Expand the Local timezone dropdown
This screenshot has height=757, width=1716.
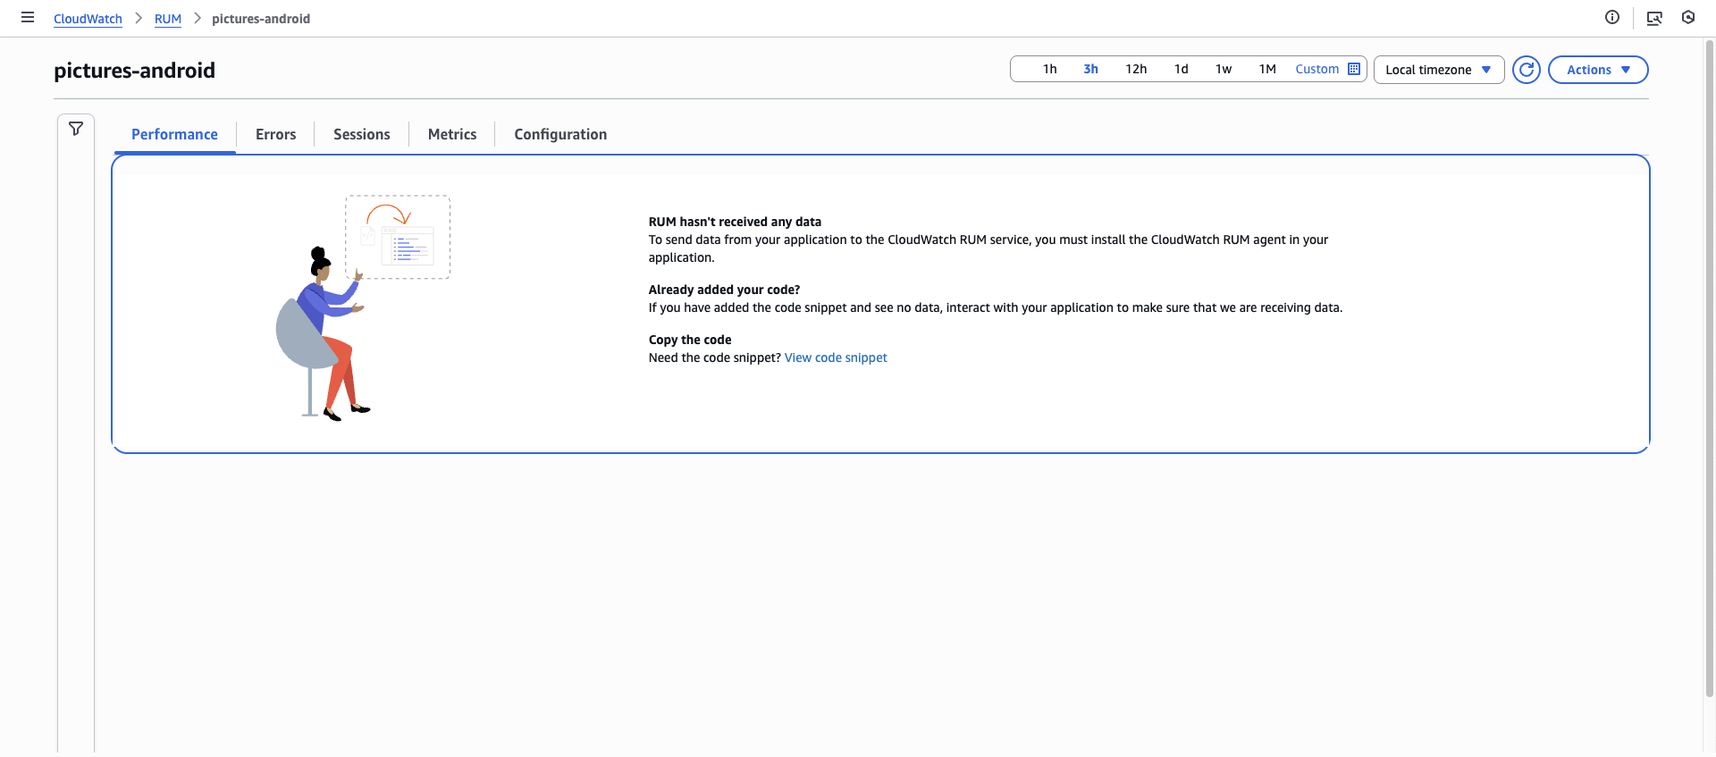pyautogui.click(x=1439, y=70)
